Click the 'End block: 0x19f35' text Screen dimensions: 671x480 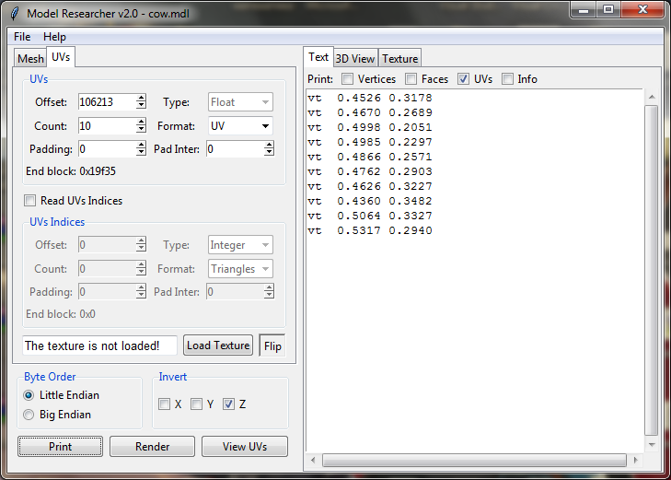click(71, 171)
